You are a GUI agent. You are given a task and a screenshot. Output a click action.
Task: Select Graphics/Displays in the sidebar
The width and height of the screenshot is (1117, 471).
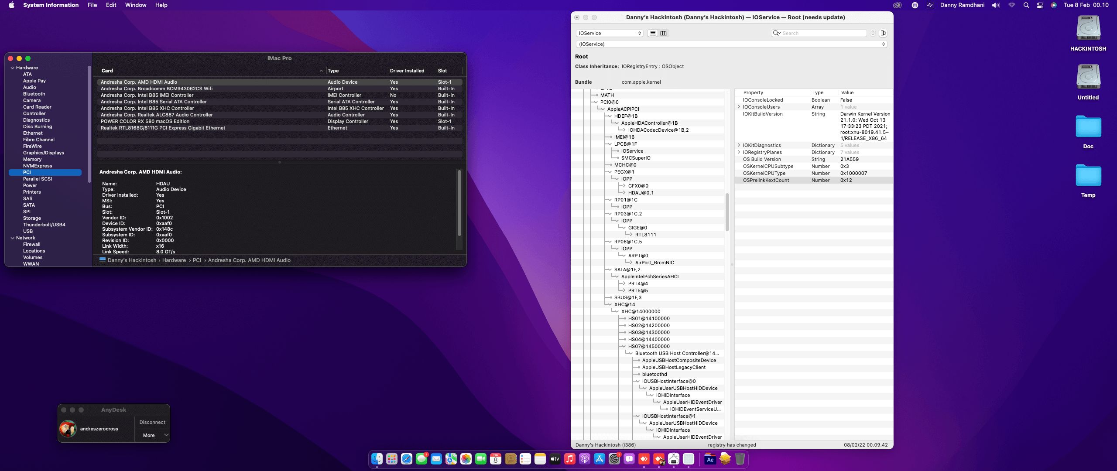point(44,153)
